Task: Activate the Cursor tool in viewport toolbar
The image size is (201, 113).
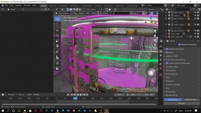Action: [57, 24]
